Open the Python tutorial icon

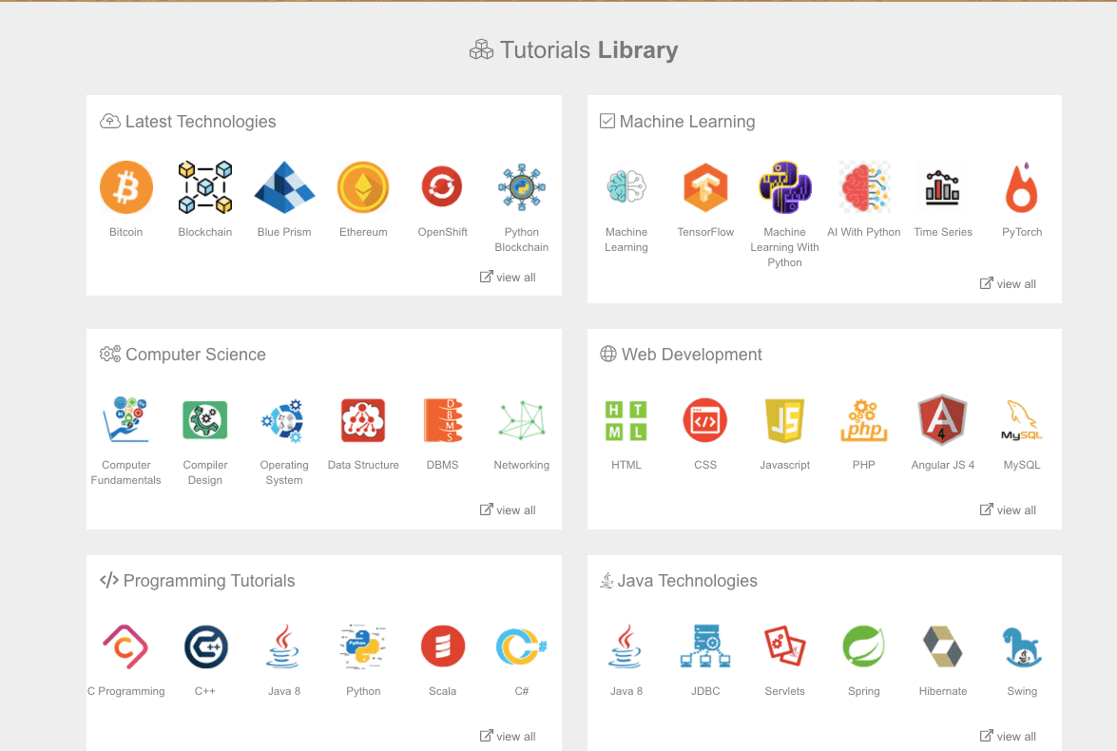tap(363, 646)
